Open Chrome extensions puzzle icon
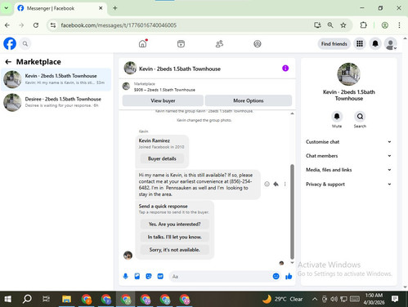Screen dimensions: 408x307 click(x=363, y=25)
